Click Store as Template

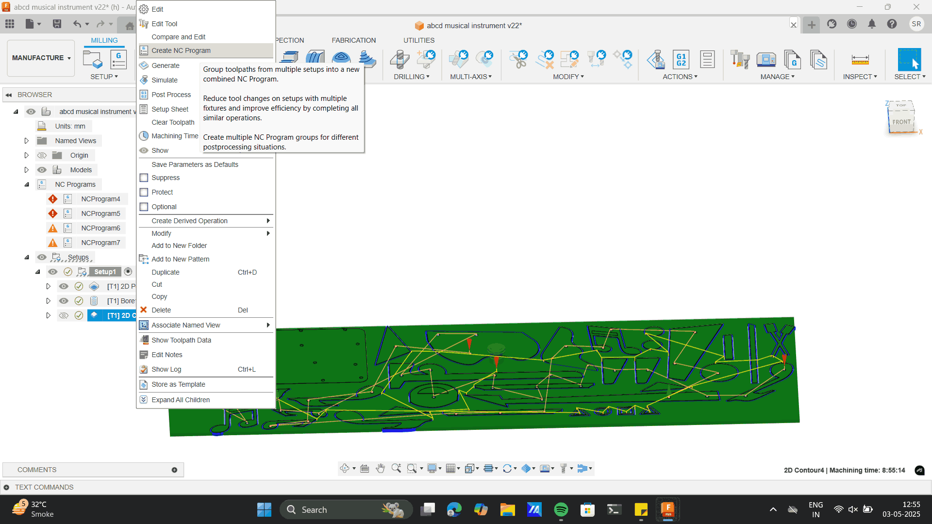tap(206, 384)
